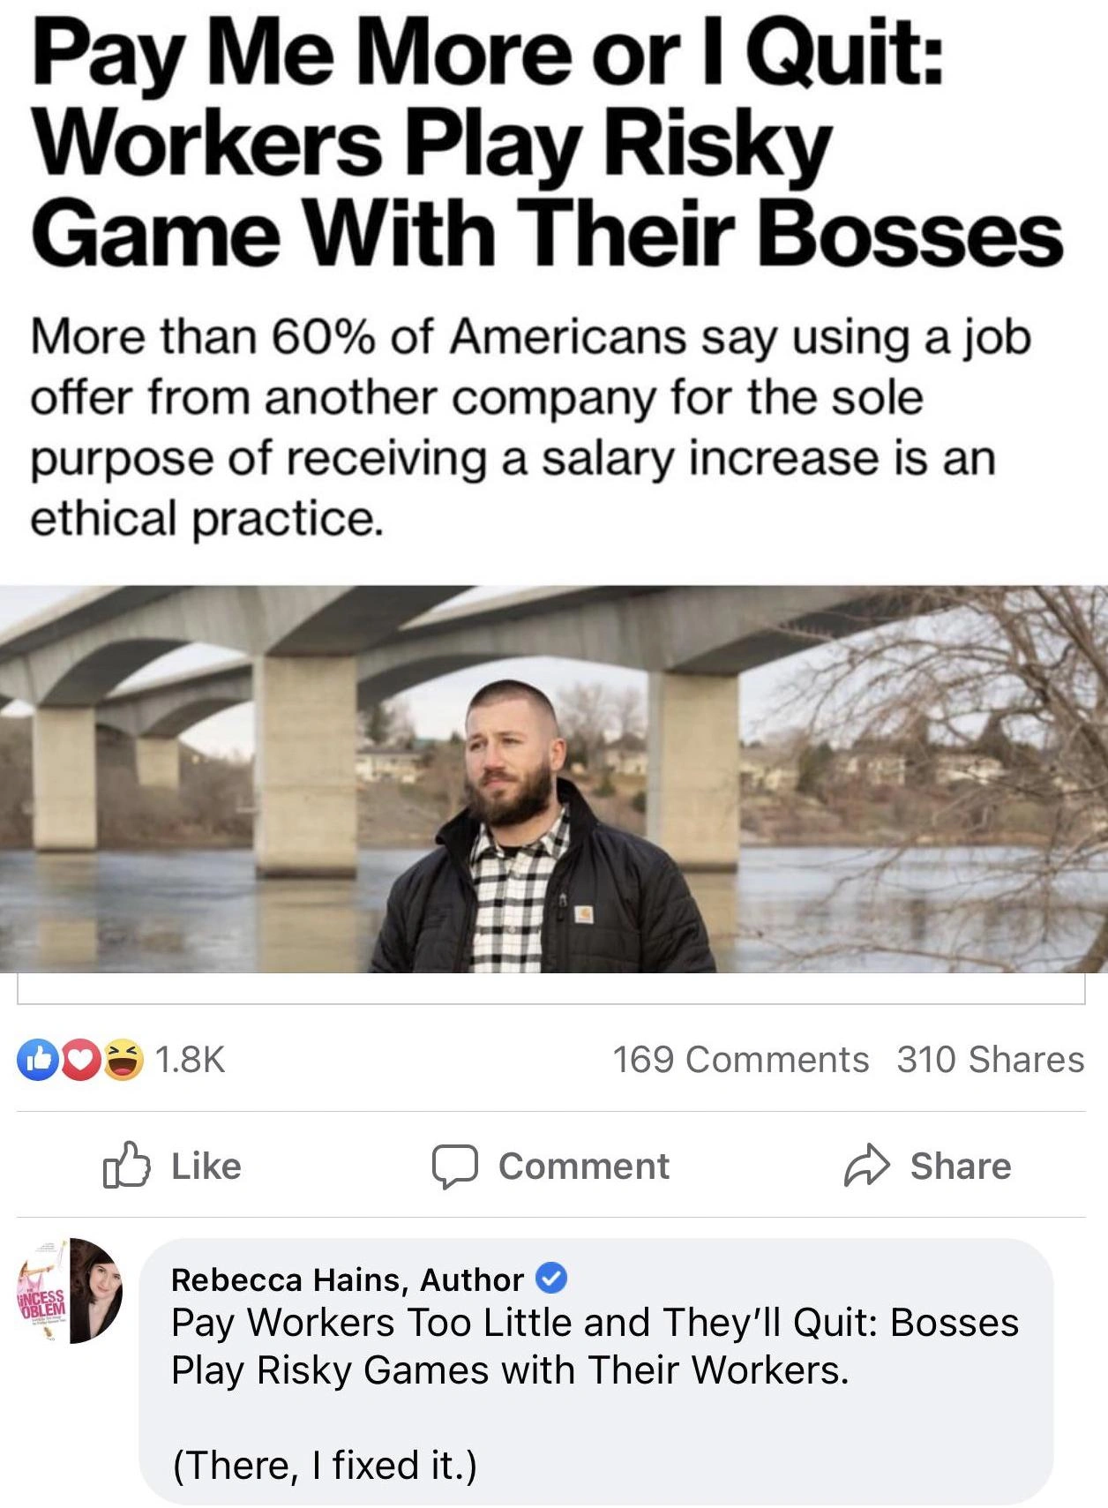The width and height of the screenshot is (1108, 1508).
Task: Click the "More than 60% of Americans" subheadline
Action: pos(529,427)
